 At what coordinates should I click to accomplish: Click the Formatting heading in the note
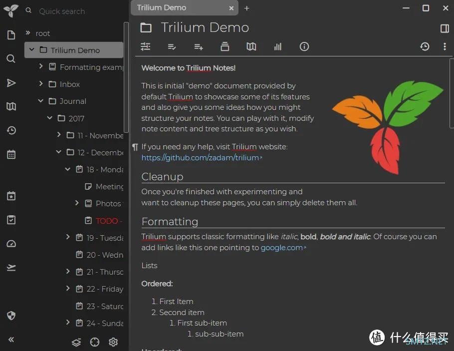pyautogui.click(x=170, y=222)
